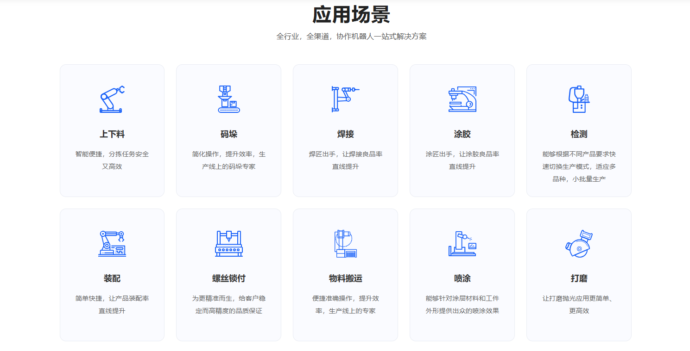Select the assembly robot icon above 装配
Screen dimensions: 690x351
click(112, 243)
